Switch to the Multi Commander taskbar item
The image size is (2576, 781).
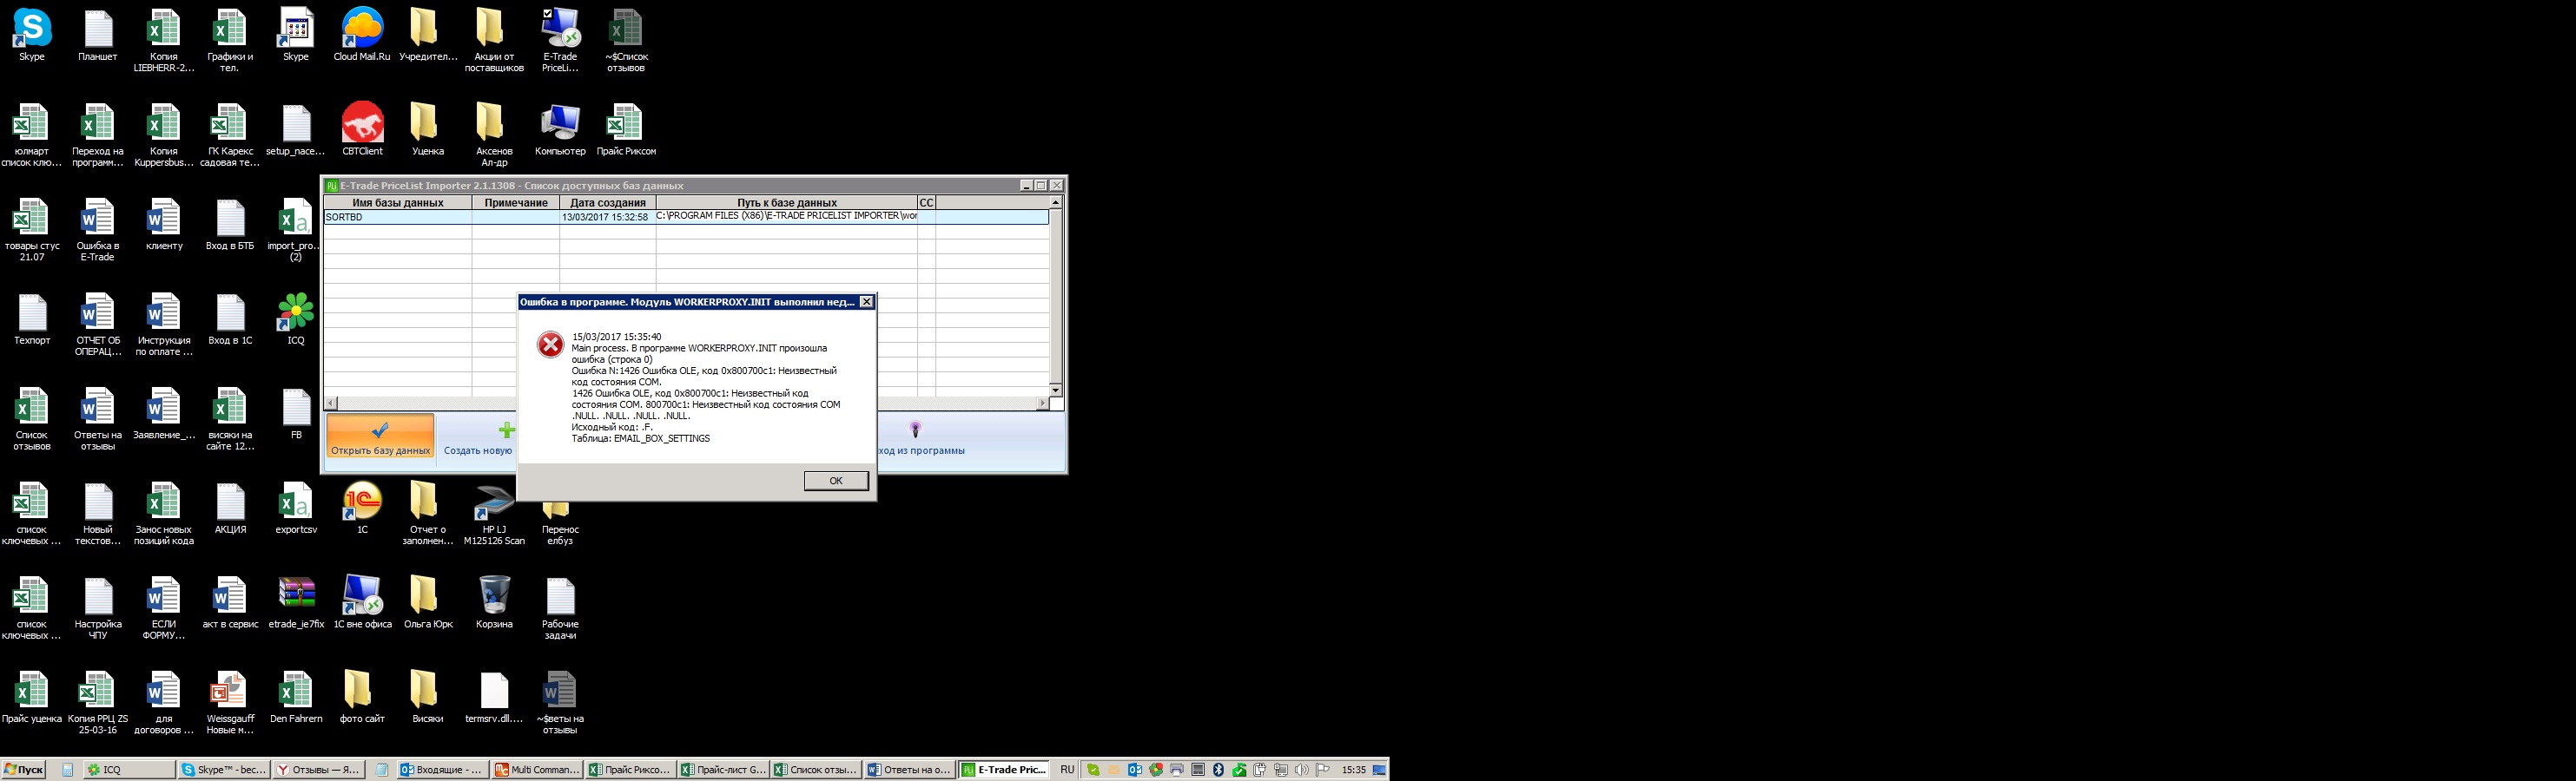click(x=537, y=770)
